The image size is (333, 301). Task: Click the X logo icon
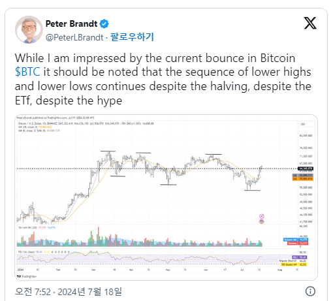pos(310,23)
